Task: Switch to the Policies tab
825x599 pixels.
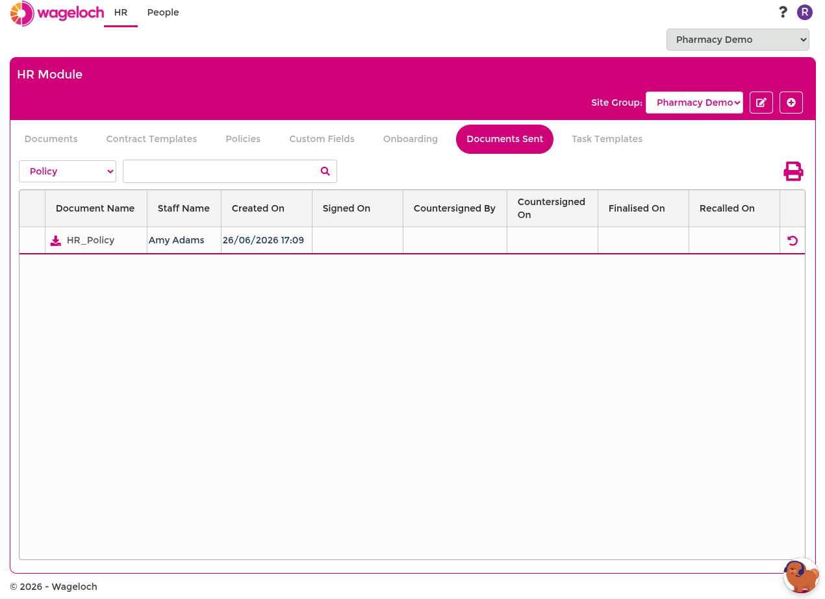Action: 243,139
